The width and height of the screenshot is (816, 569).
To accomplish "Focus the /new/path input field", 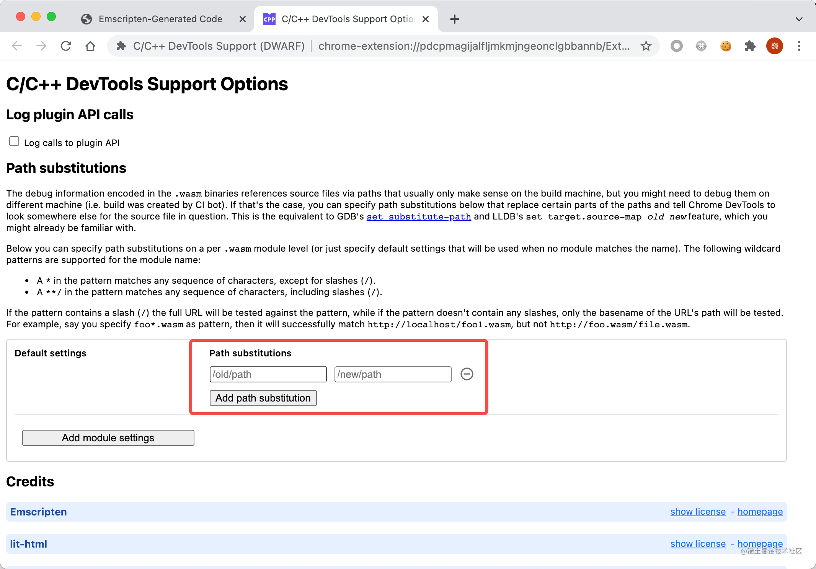I will [393, 374].
